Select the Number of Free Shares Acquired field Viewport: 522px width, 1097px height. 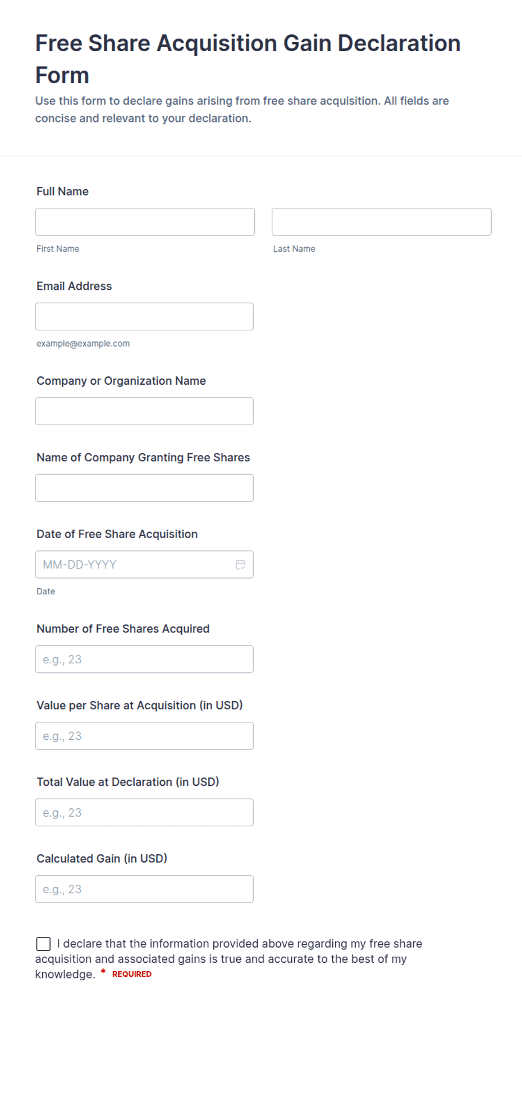144,659
